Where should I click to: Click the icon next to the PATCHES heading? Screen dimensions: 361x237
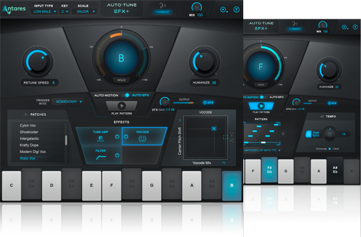click(26, 115)
